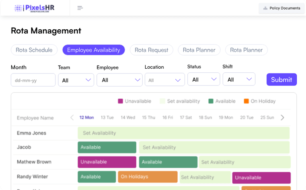
Task: Open the Employee filter dropdown
Action: click(x=119, y=80)
